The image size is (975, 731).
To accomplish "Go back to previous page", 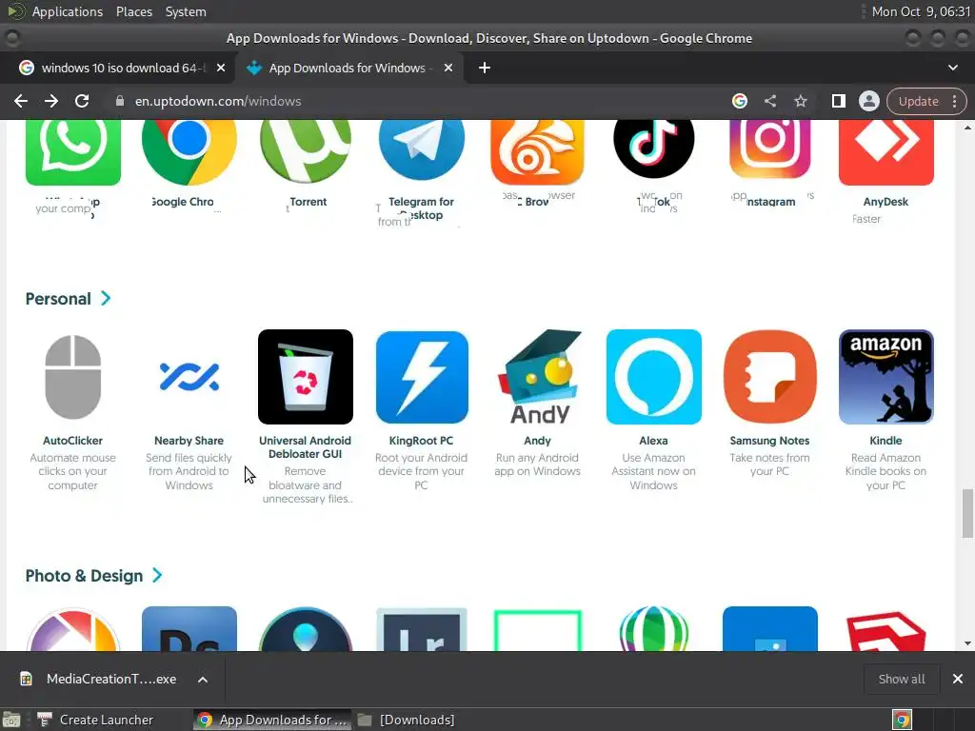I will click(21, 101).
